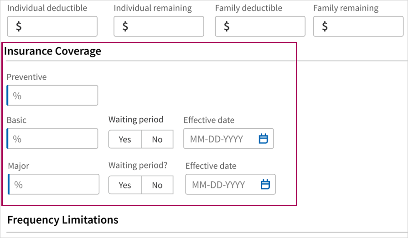Focus the Individual deductible dollar field
The width and height of the screenshot is (408, 238).
pyautogui.click(x=52, y=26)
